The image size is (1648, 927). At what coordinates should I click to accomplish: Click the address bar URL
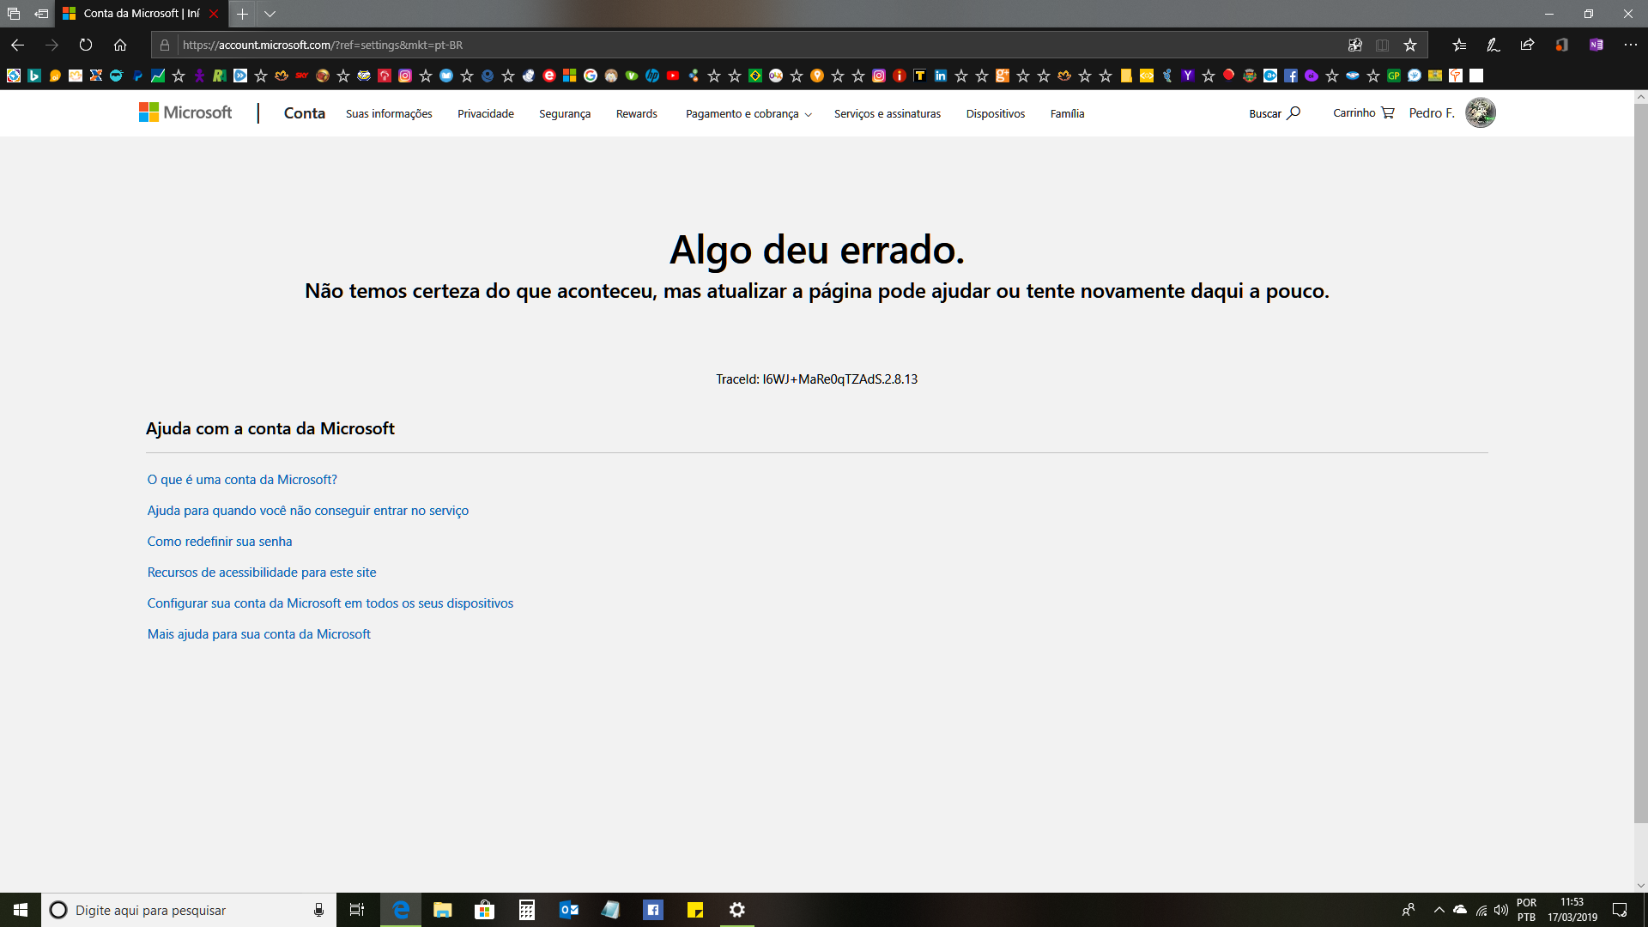pyautogui.click(x=323, y=45)
